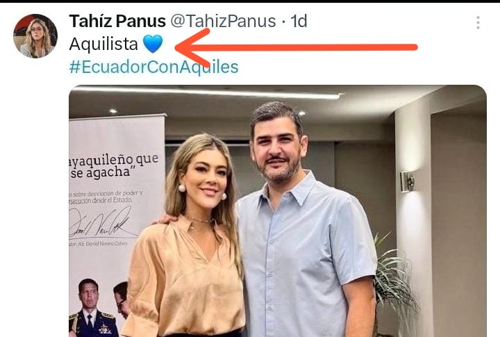Click Tahíz Panus round profile avatar
Viewport: 500px width, 337px height.
[35, 36]
